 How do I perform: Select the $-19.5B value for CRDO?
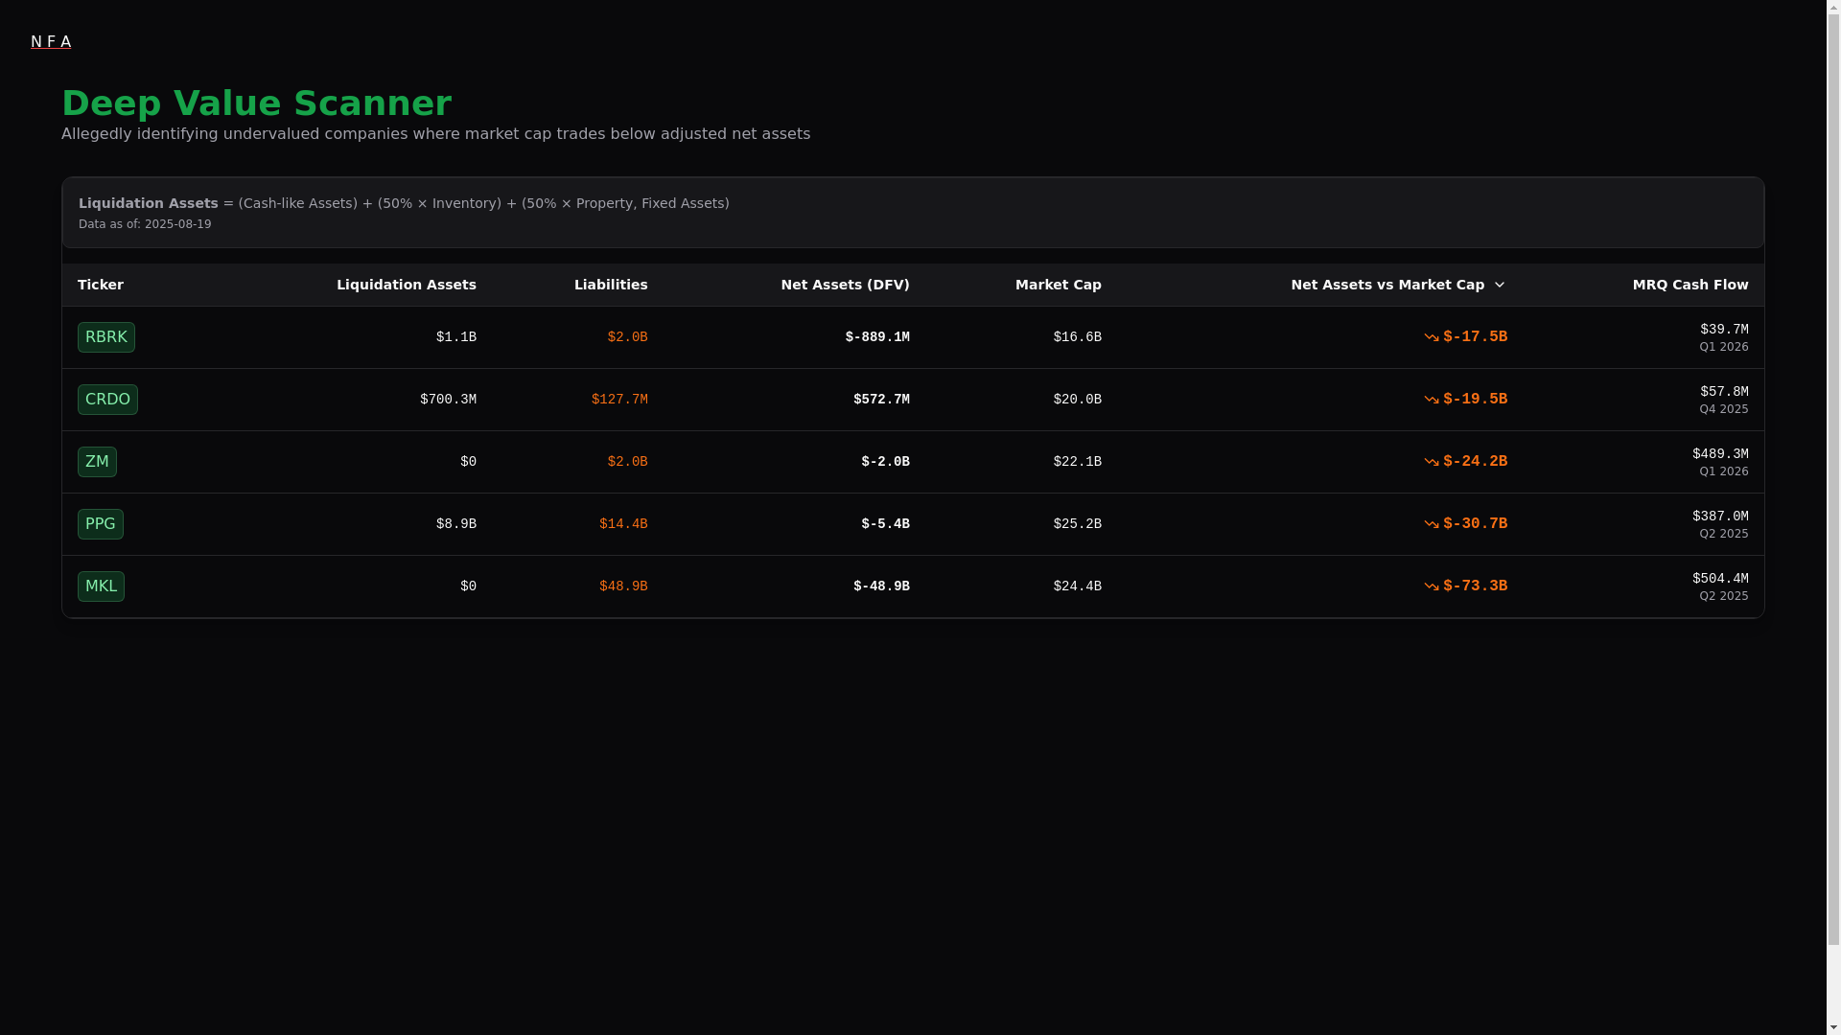tap(1476, 400)
